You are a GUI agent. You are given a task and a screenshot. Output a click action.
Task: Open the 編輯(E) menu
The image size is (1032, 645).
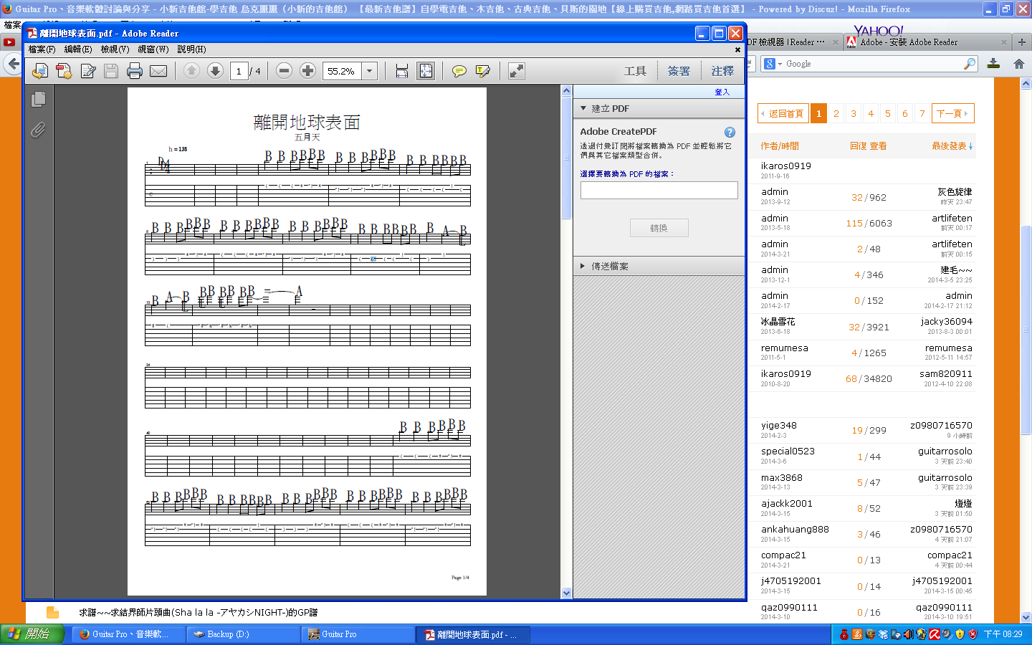coord(78,49)
